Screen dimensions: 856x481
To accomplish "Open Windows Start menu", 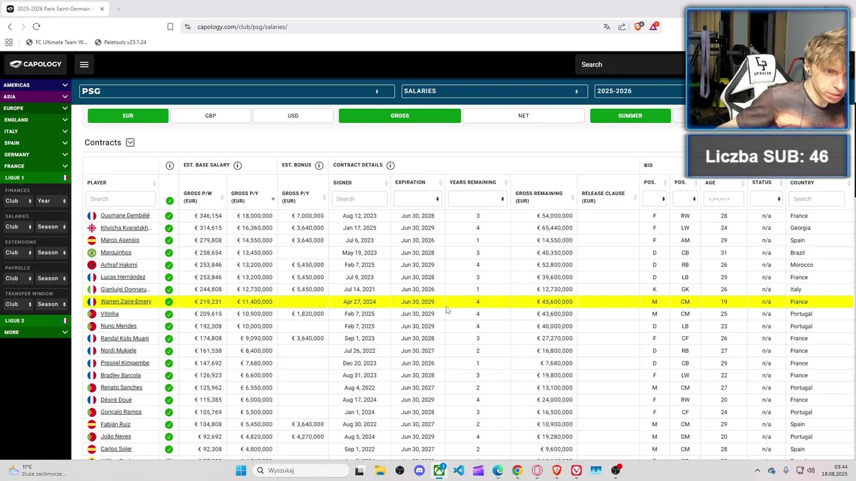I will [x=241, y=470].
